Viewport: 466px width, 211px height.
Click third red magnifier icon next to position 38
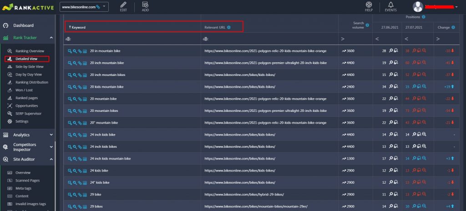point(424,51)
